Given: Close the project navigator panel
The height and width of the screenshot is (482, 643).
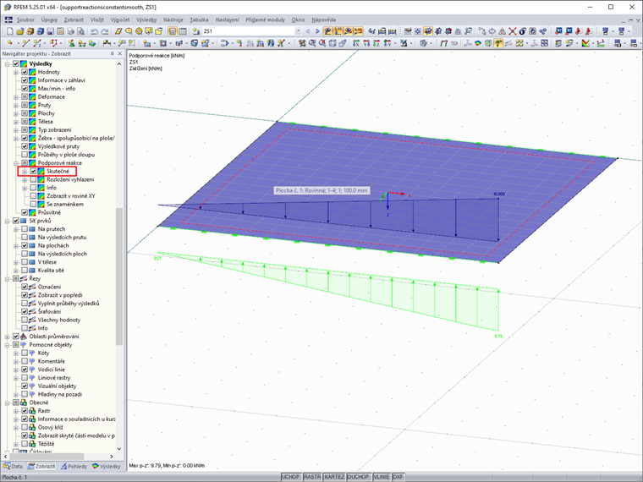Looking at the screenshot, I should [120, 53].
